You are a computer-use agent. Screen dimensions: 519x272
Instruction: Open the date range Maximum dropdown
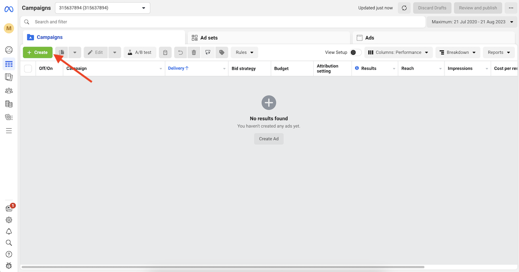click(x=472, y=22)
